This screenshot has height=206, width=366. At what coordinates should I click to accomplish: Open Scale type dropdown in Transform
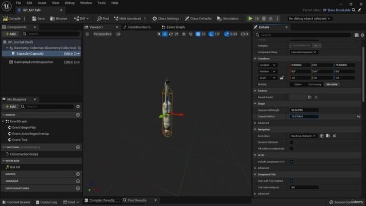268,78
